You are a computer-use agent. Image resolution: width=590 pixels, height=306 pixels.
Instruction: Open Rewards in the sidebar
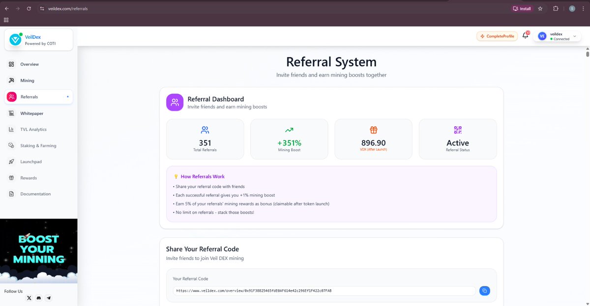(39, 178)
